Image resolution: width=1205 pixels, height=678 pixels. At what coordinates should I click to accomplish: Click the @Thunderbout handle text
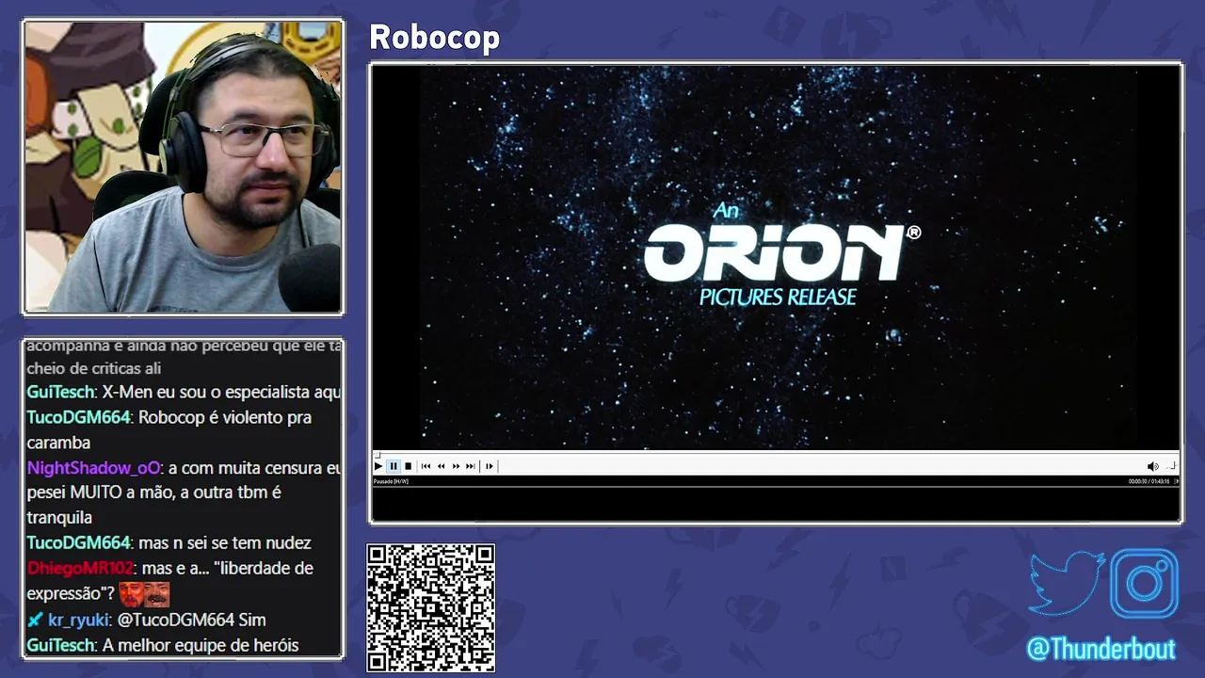(1101, 650)
